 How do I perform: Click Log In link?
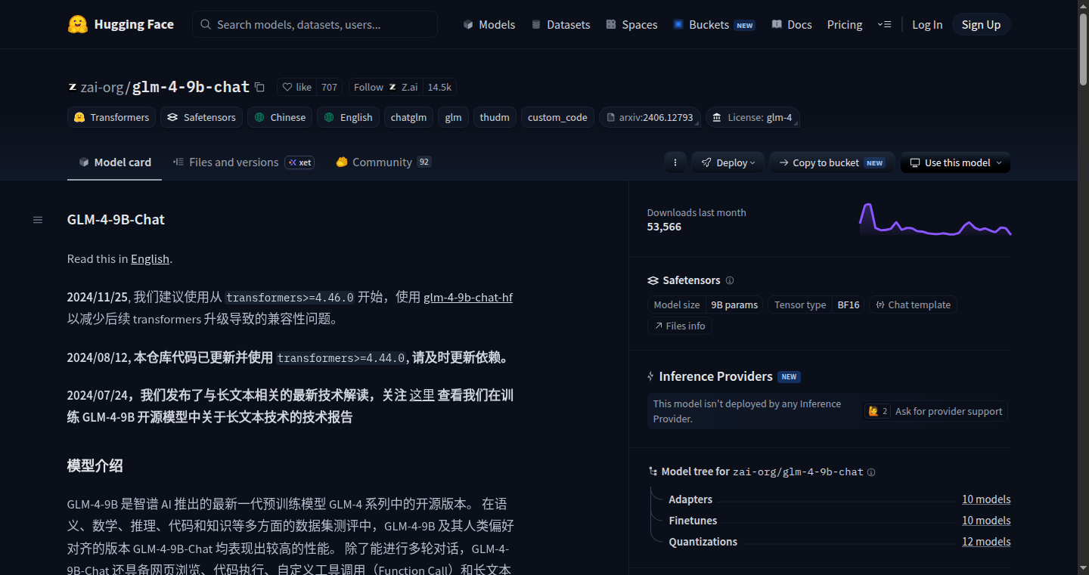point(927,24)
